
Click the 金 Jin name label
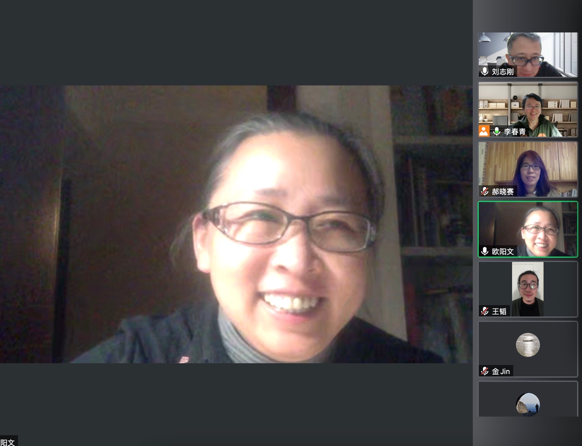point(501,371)
